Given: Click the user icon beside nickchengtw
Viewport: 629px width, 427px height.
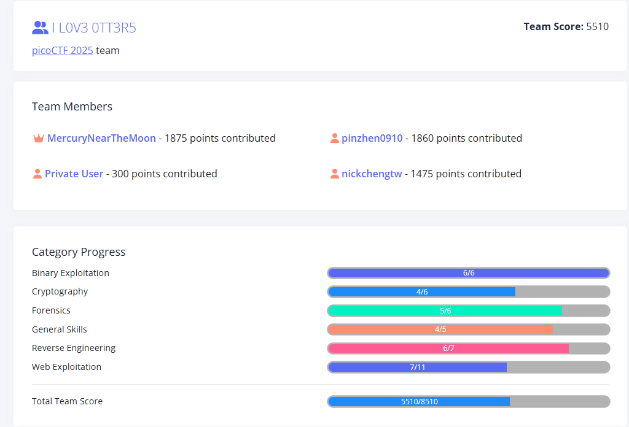Looking at the screenshot, I should [335, 174].
